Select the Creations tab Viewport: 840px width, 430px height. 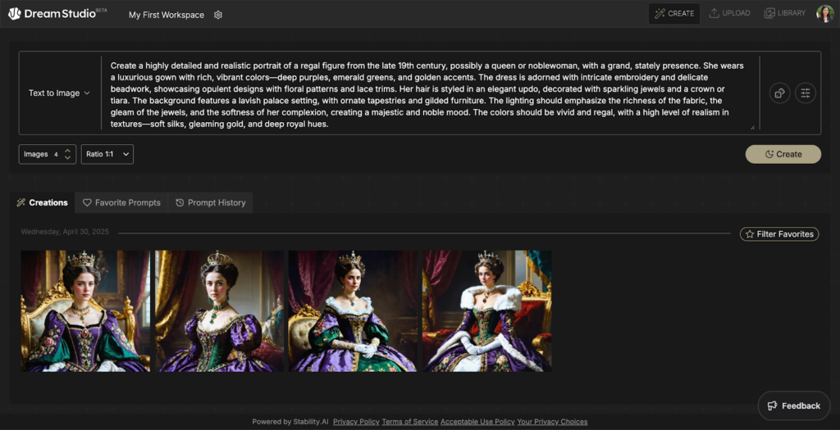(43, 202)
